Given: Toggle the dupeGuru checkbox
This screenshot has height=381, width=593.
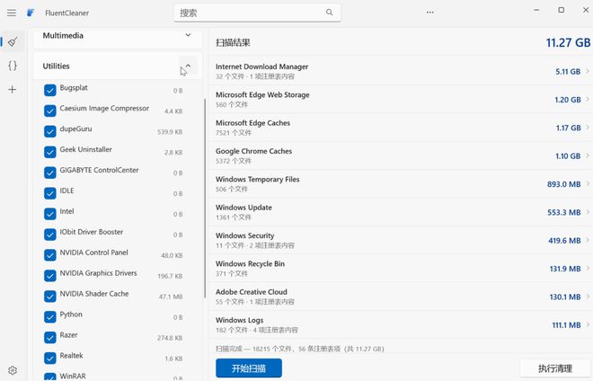Looking at the screenshot, I should click(50, 132).
